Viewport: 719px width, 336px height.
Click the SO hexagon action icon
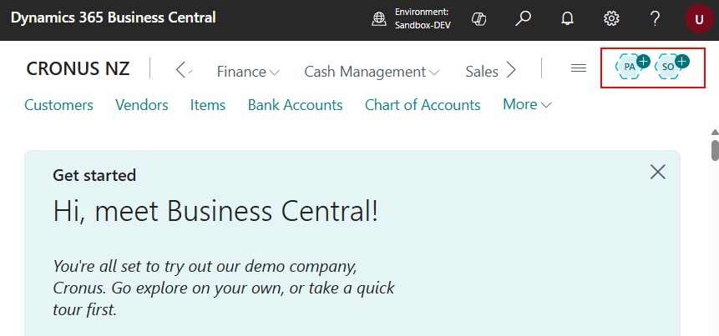point(671,67)
